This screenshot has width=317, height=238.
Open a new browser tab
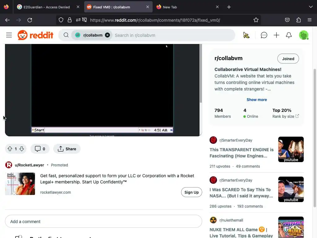(229, 7)
